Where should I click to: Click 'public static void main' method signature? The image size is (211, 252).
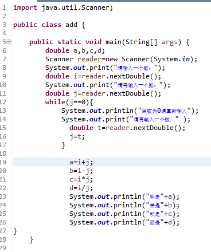coord(109,42)
